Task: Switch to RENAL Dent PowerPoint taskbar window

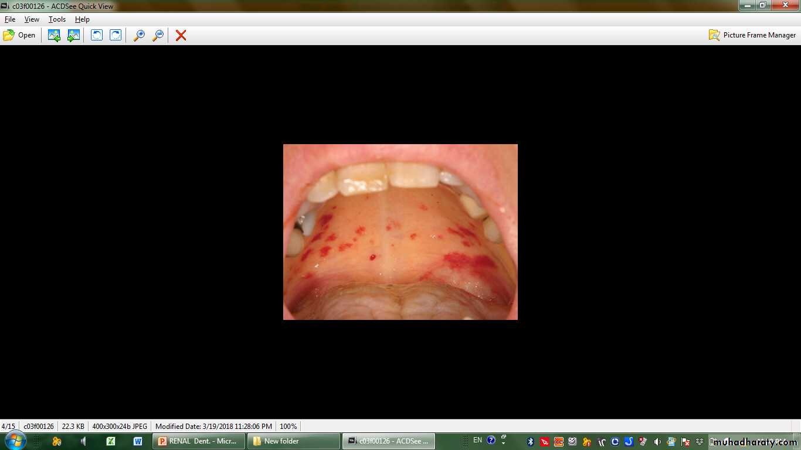Action: click(198, 441)
